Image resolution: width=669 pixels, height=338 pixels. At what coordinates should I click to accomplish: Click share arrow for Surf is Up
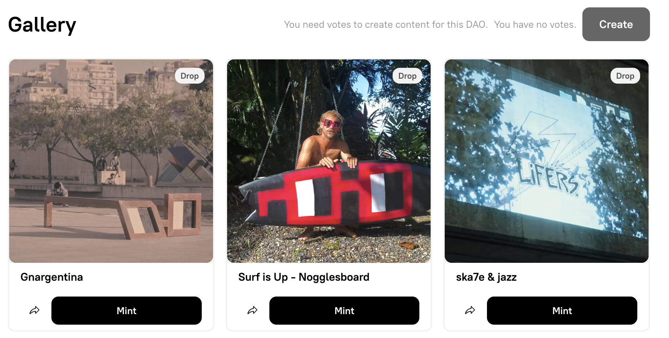[x=252, y=311]
